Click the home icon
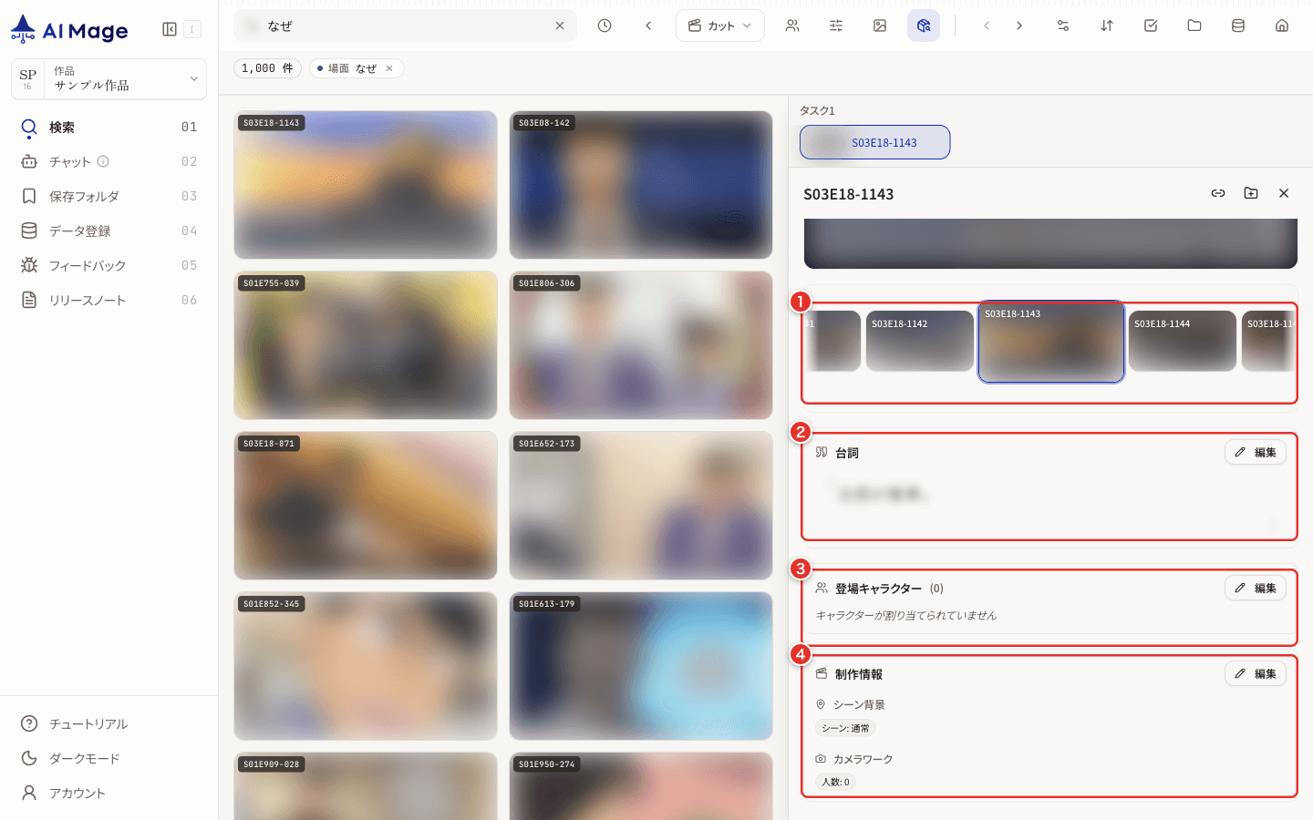Viewport: 1313px width, 820px height. [x=1282, y=26]
